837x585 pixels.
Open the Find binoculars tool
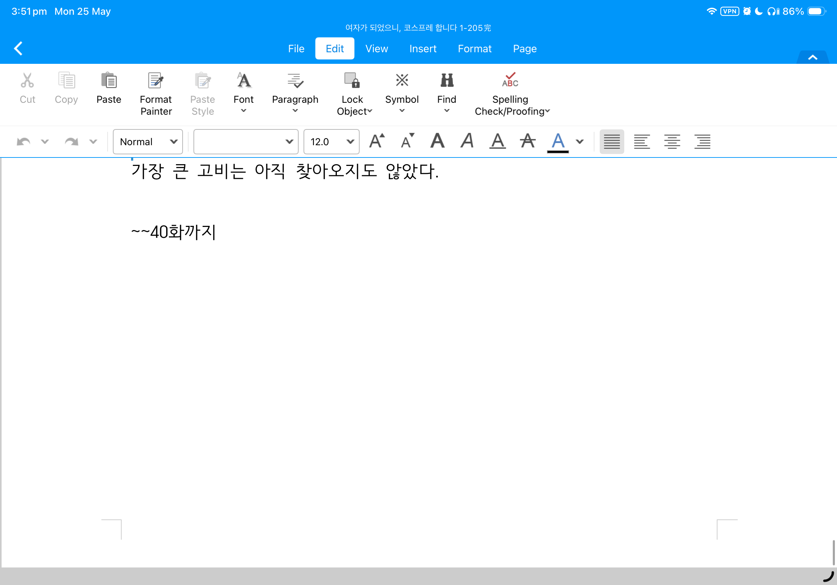pyautogui.click(x=447, y=80)
